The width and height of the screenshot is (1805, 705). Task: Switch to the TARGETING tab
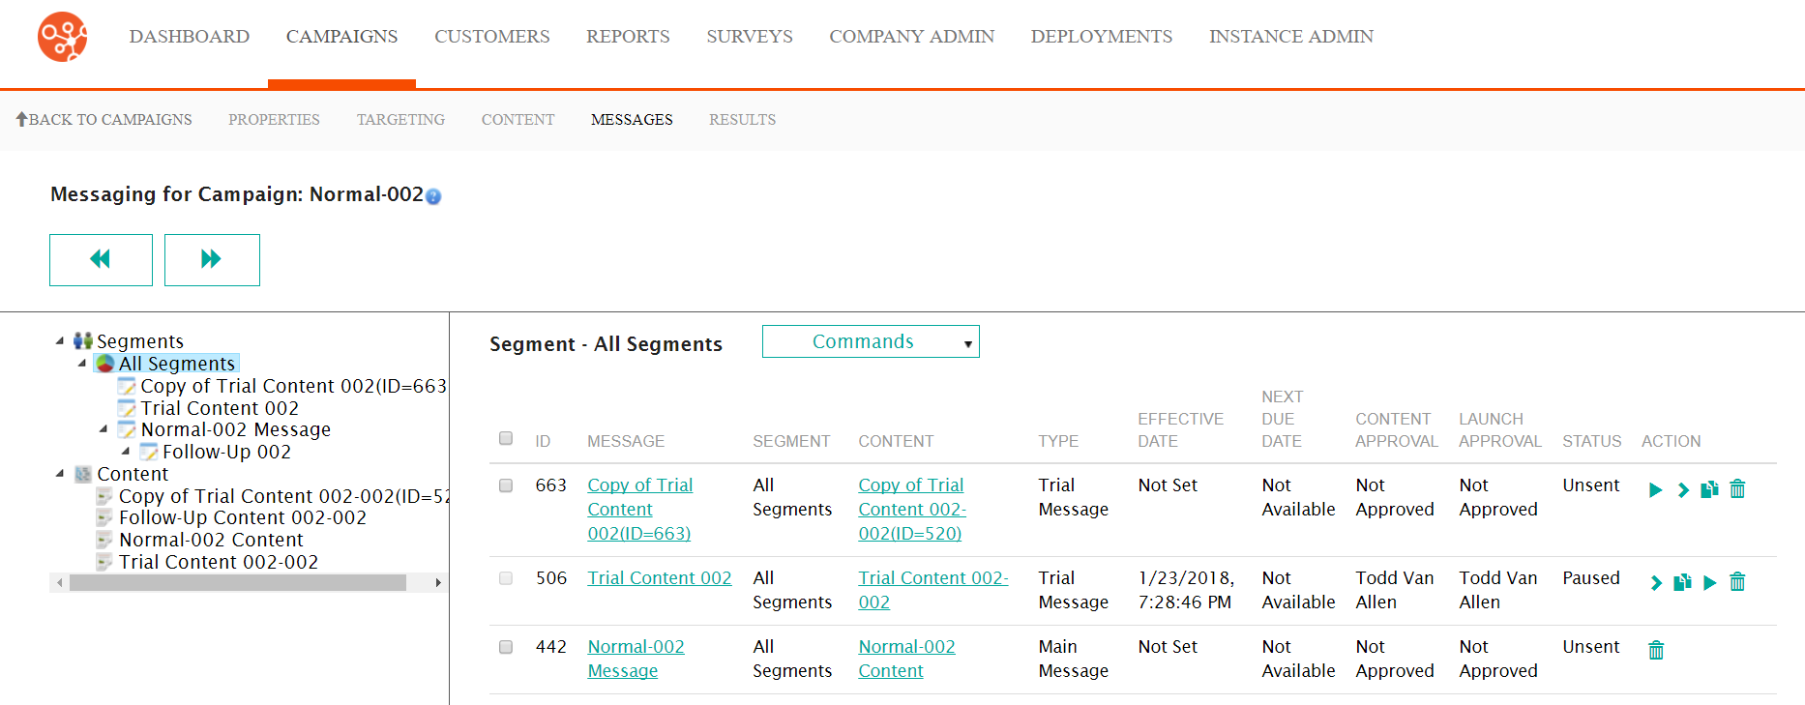click(400, 120)
